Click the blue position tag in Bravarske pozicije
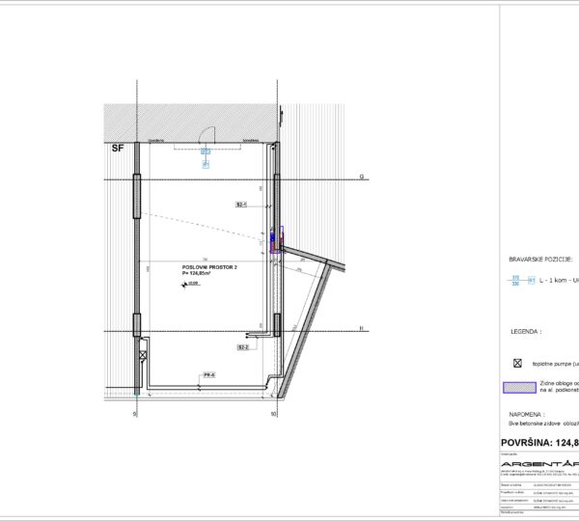The image size is (579, 521). 516,281
